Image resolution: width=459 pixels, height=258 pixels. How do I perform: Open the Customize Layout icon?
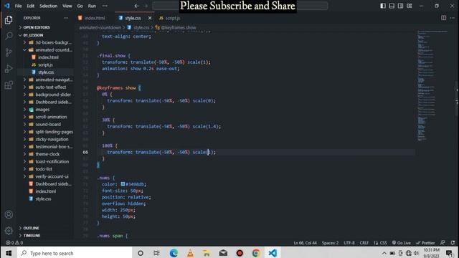pyautogui.click(x=410, y=6)
